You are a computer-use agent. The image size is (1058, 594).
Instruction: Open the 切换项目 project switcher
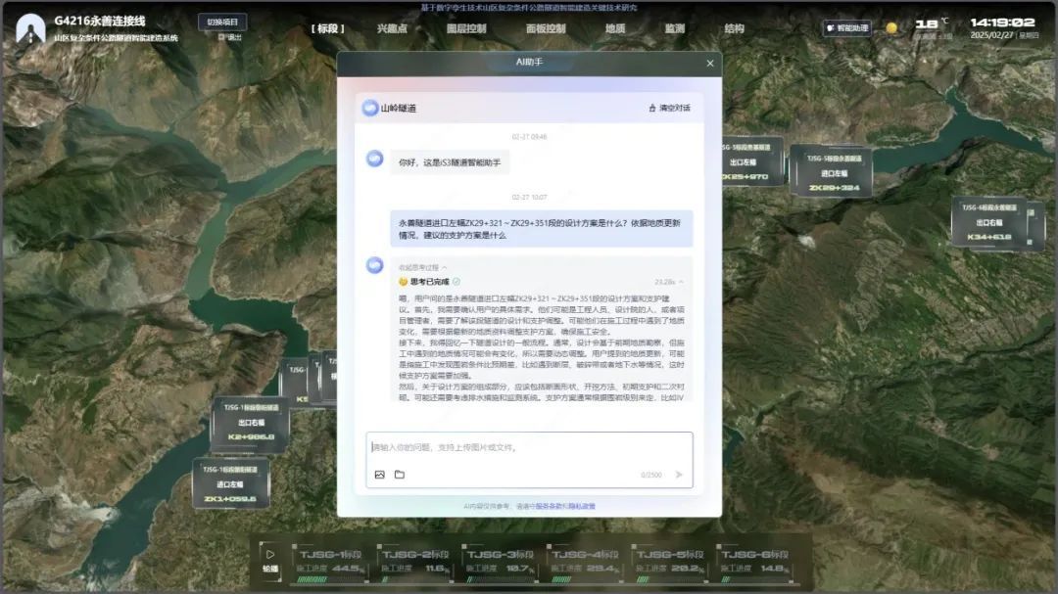222,22
